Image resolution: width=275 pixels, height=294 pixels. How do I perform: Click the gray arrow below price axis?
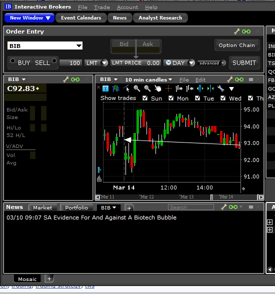pyautogui.click(x=243, y=188)
